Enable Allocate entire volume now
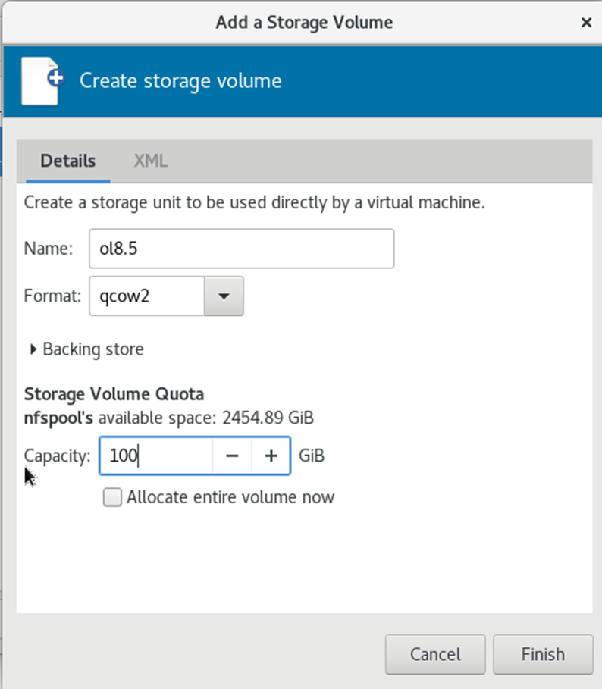Screen dimensions: 602x689 (112, 497)
